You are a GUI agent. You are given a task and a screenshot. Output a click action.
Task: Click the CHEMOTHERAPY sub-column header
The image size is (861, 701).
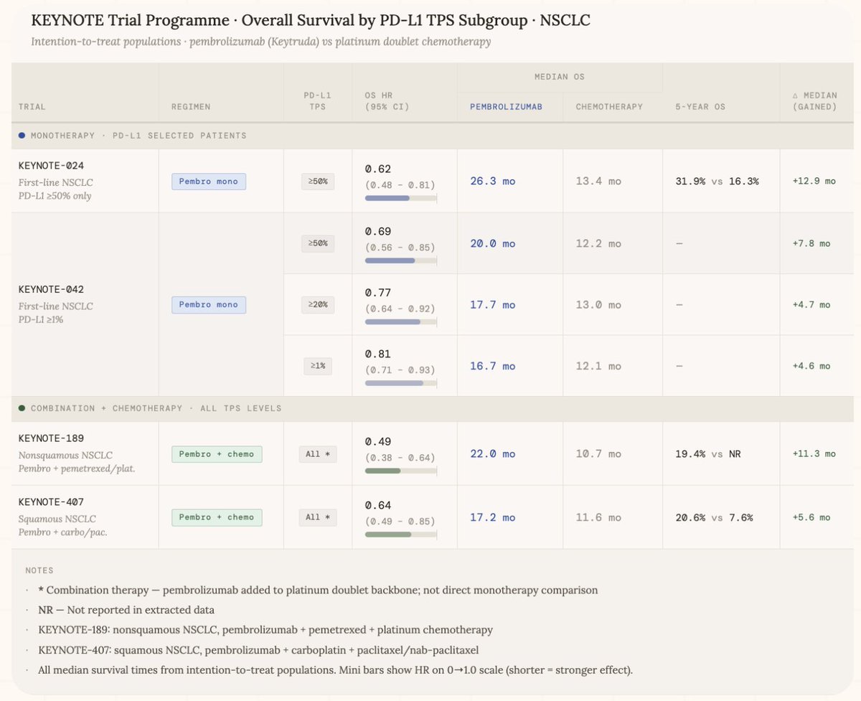[609, 106]
